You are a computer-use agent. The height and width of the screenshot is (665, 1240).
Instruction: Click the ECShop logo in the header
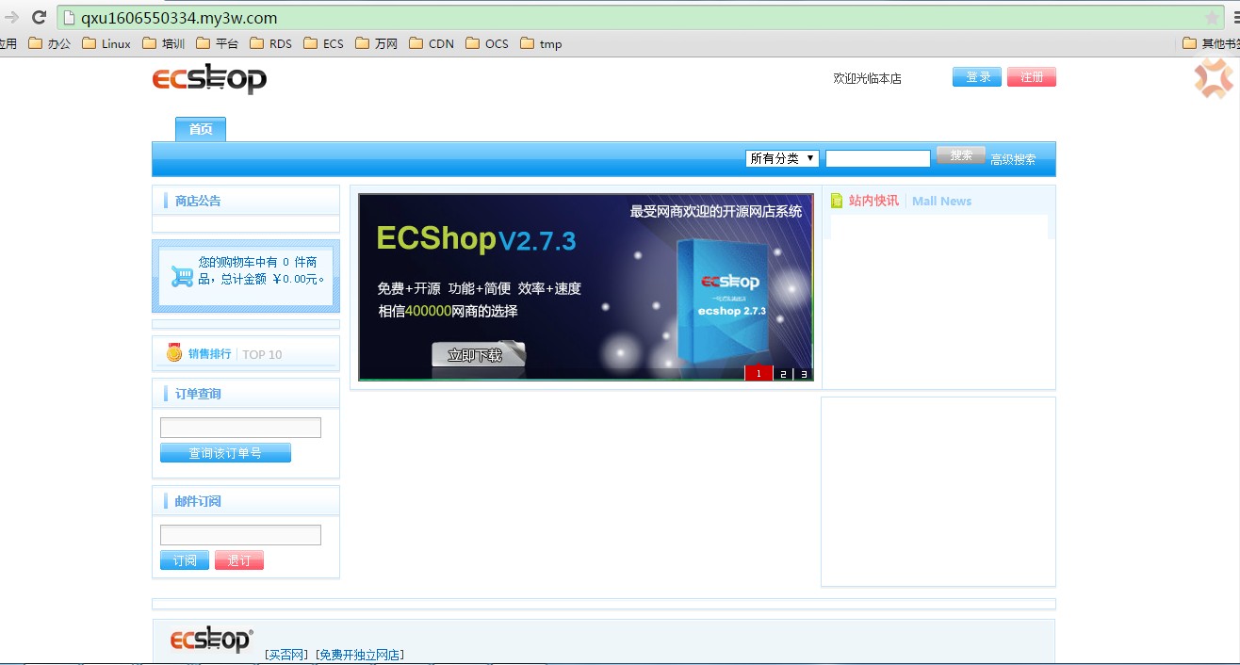pyautogui.click(x=209, y=79)
